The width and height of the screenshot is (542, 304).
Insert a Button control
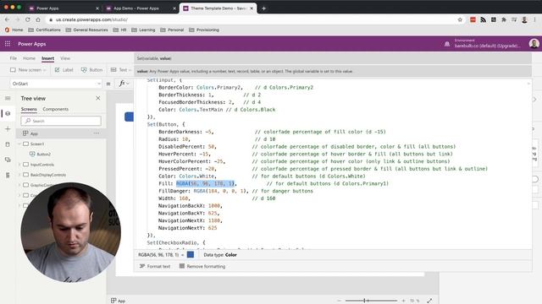92,70
